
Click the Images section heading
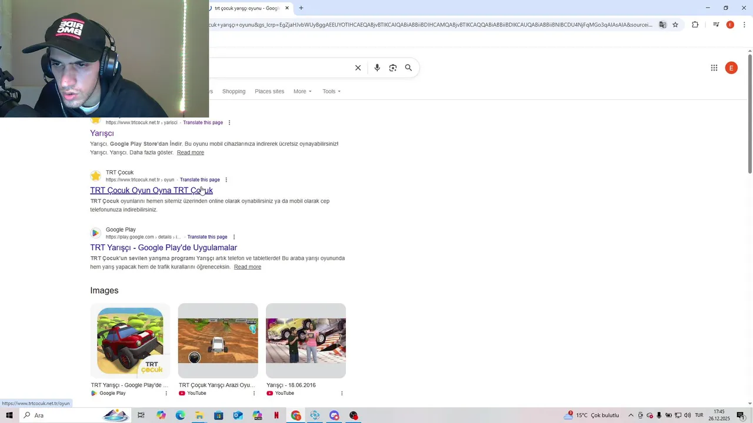coord(104,291)
